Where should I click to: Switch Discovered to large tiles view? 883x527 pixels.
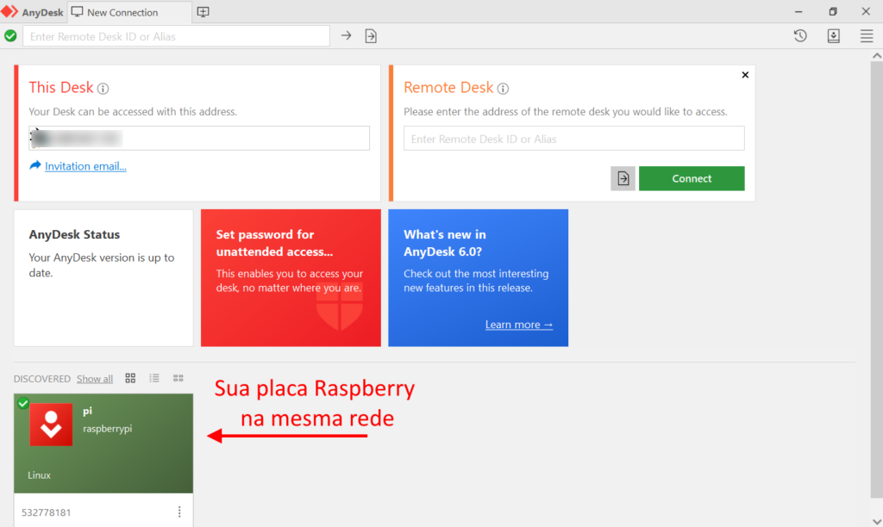tap(130, 378)
